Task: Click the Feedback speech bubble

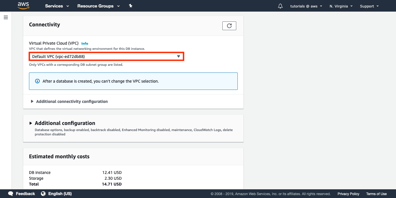Action: [x=11, y=194]
